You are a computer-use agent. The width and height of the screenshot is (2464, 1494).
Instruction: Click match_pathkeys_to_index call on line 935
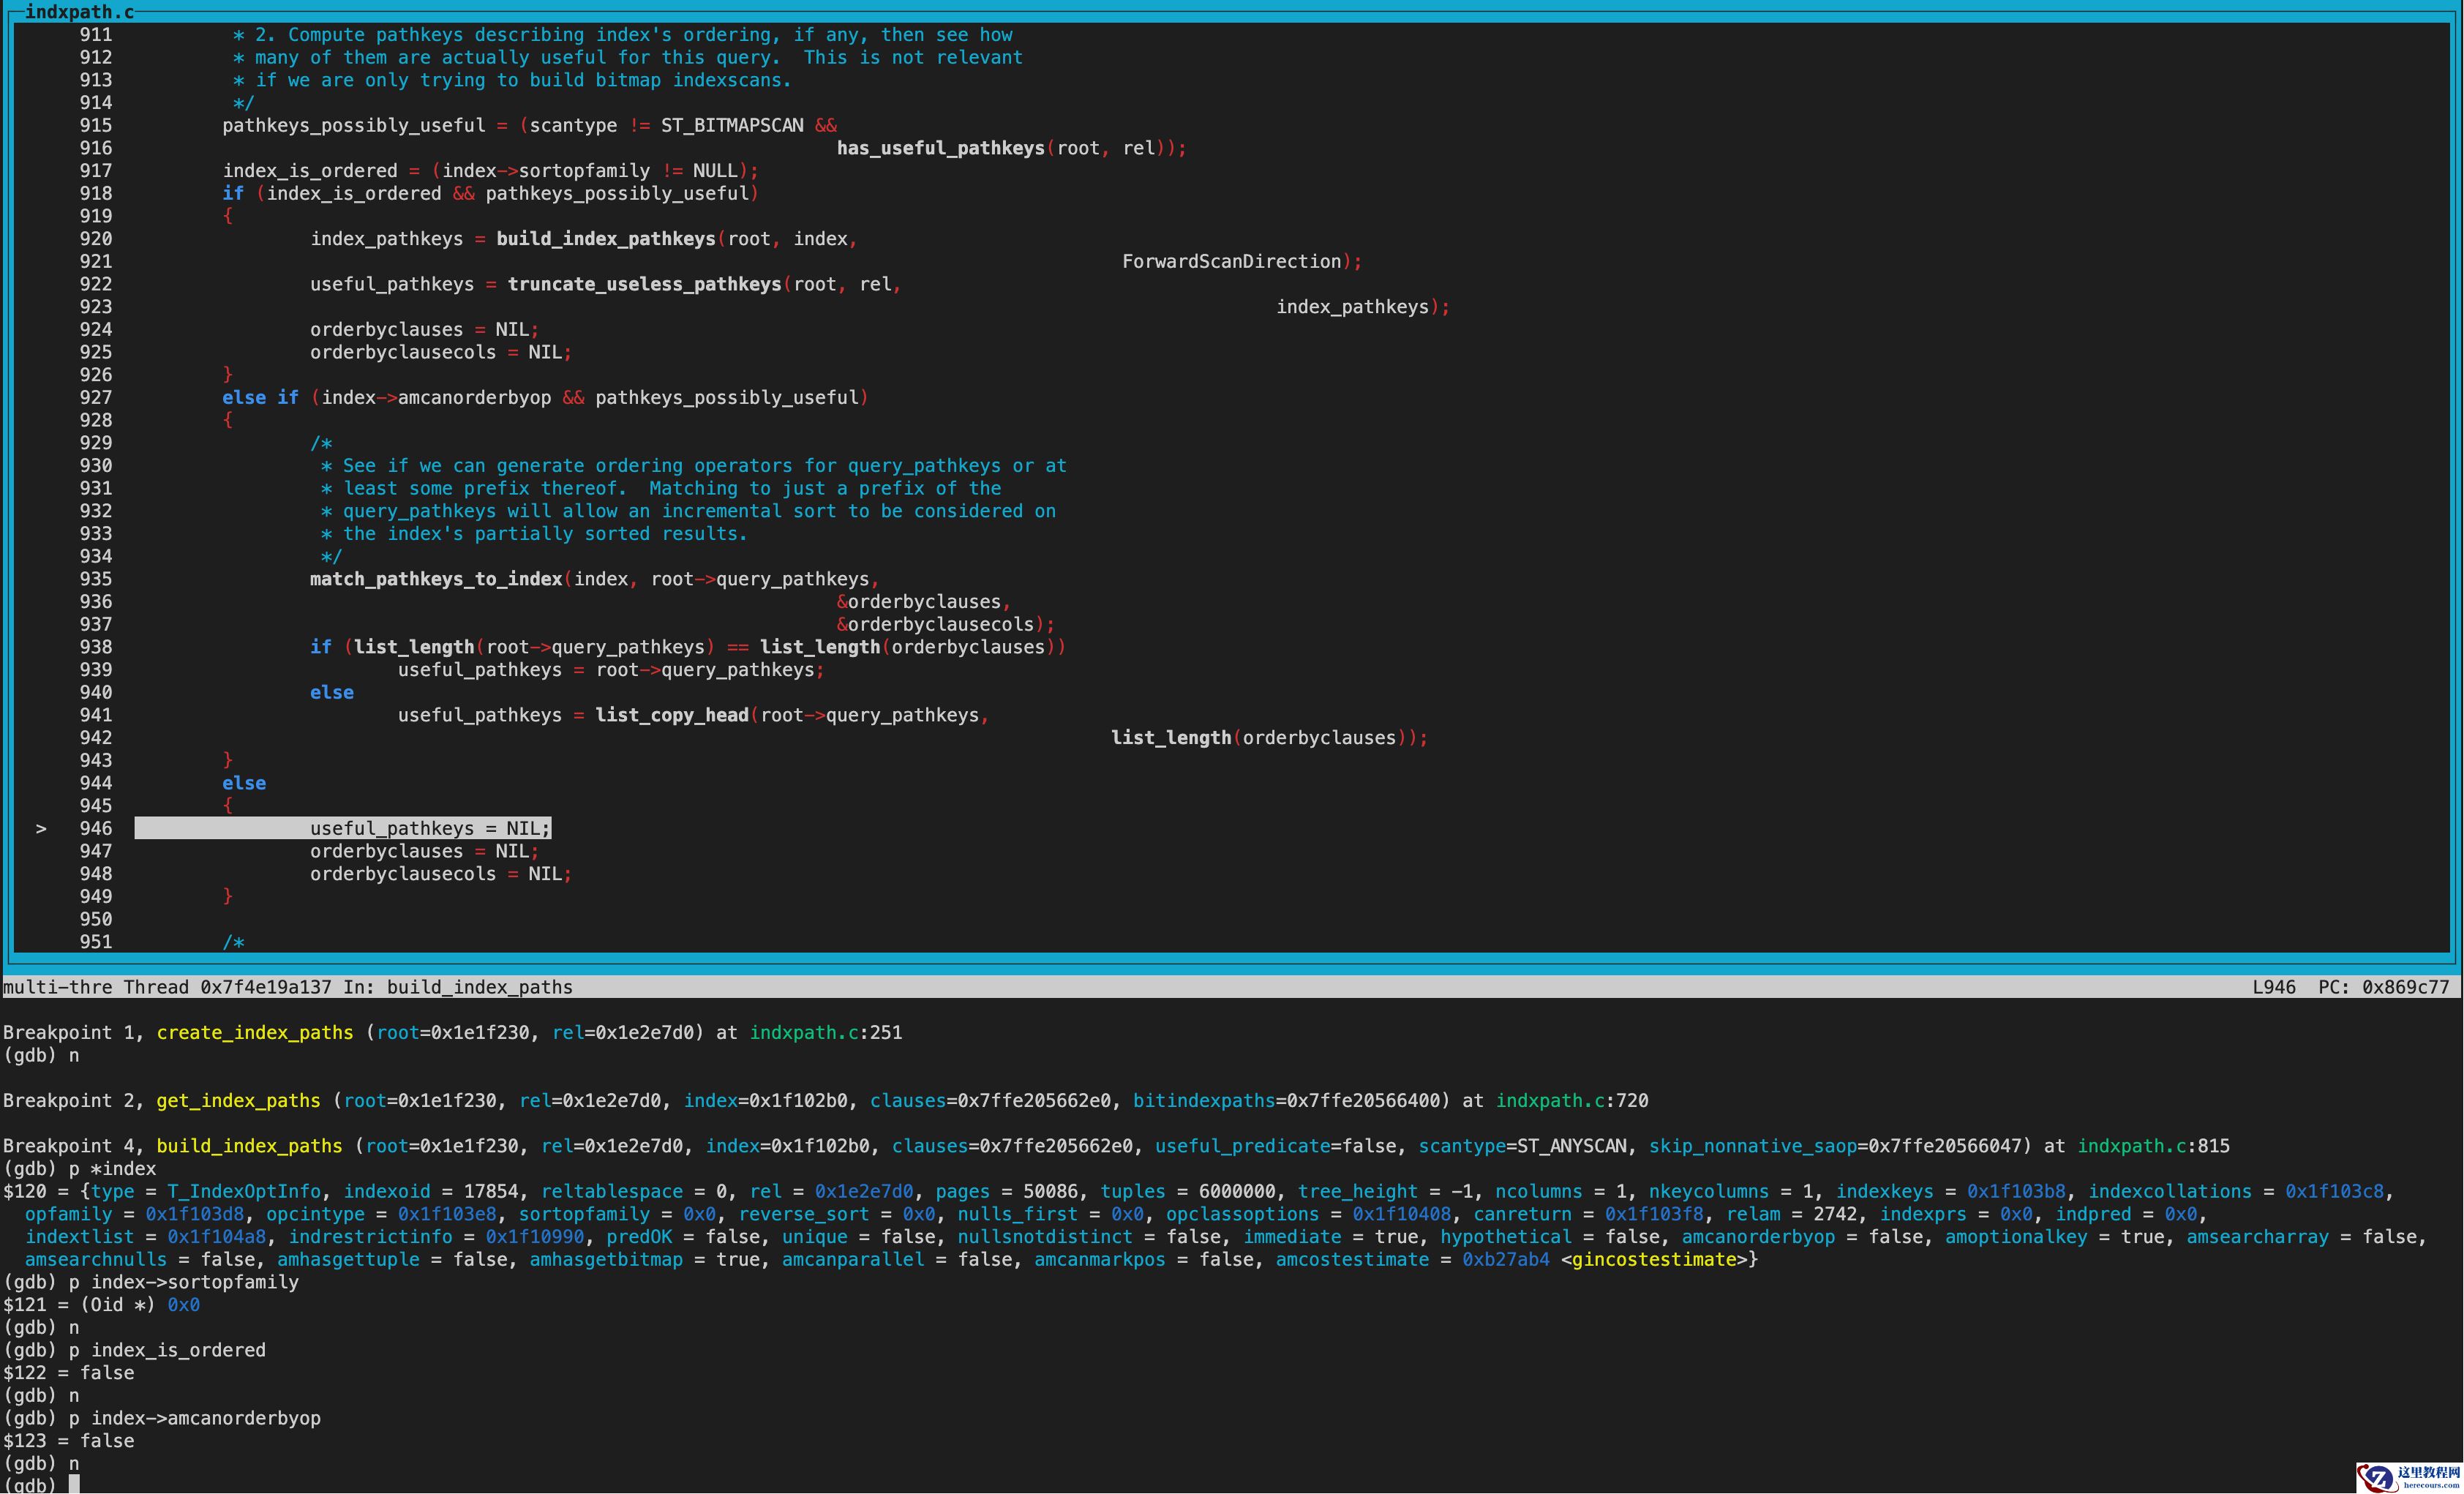click(x=436, y=579)
